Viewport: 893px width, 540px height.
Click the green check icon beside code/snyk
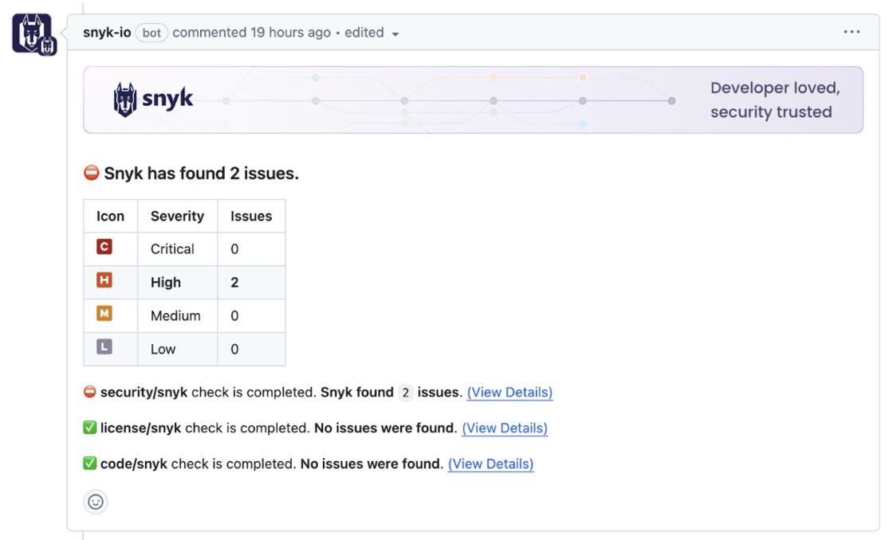point(89,464)
